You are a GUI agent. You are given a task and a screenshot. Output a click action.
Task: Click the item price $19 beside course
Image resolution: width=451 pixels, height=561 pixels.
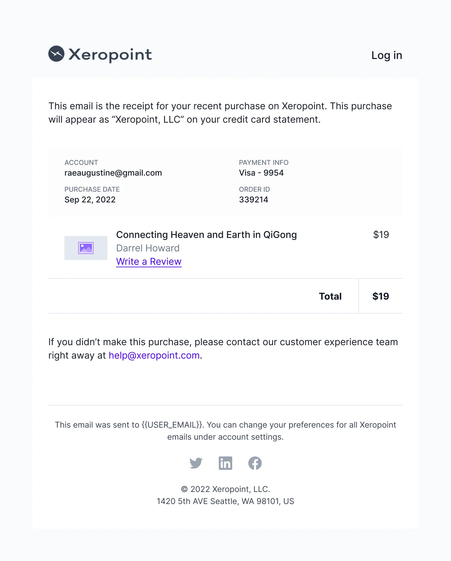coord(381,235)
